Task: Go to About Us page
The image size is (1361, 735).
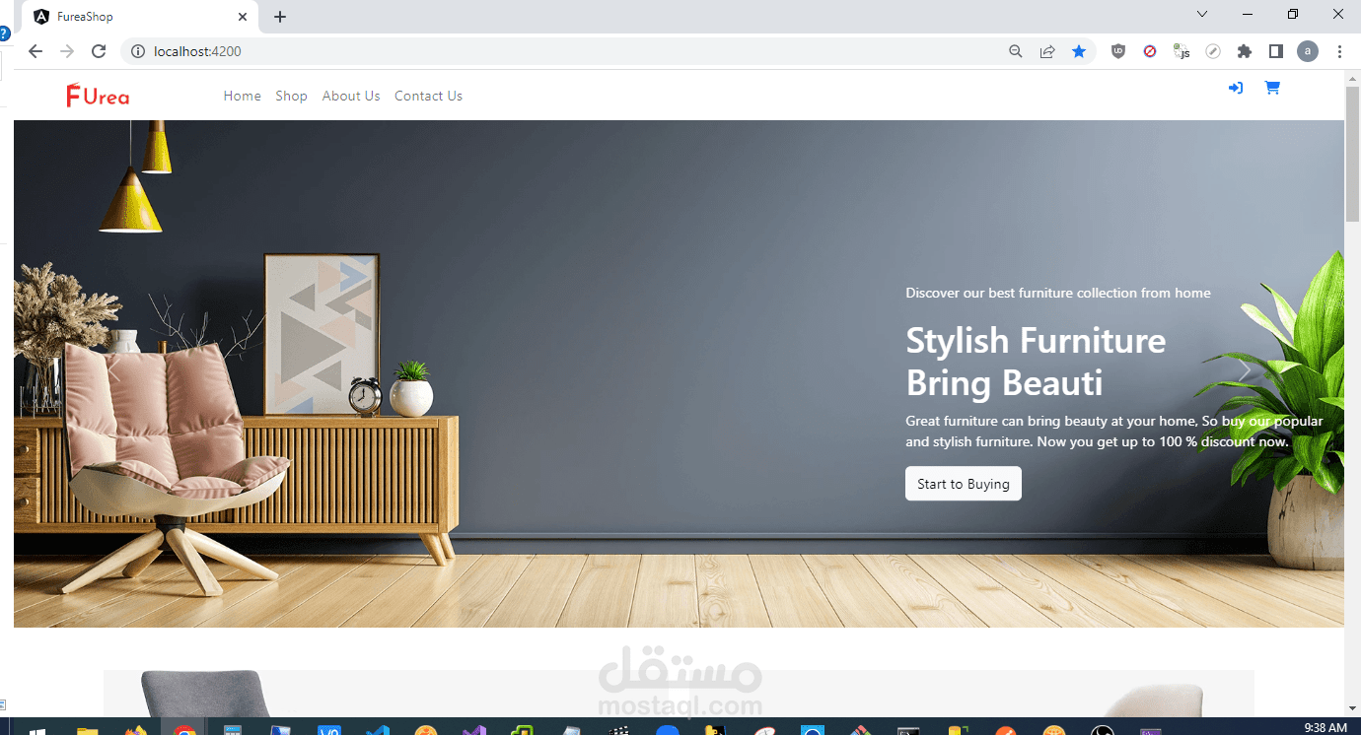Action: click(351, 96)
